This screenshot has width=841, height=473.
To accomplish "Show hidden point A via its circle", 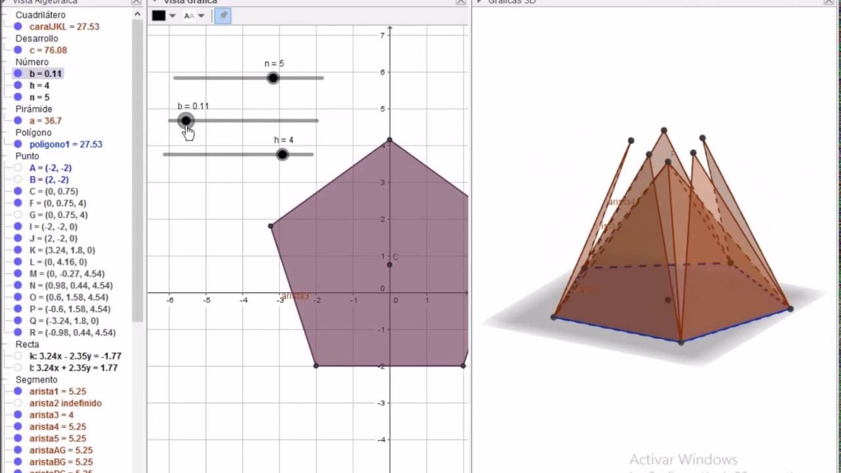I will tap(18, 168).
